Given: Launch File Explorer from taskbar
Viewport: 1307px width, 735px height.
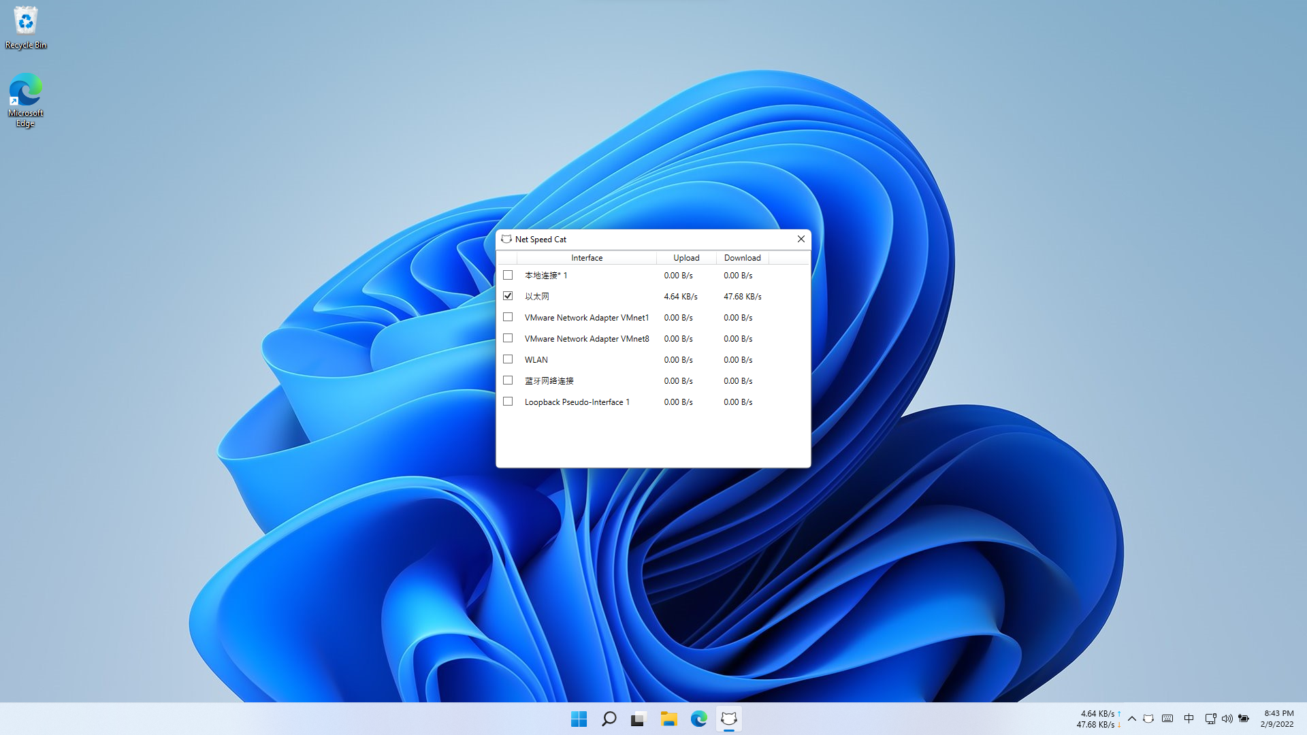Looking at the screenshot, I should 668,719.
